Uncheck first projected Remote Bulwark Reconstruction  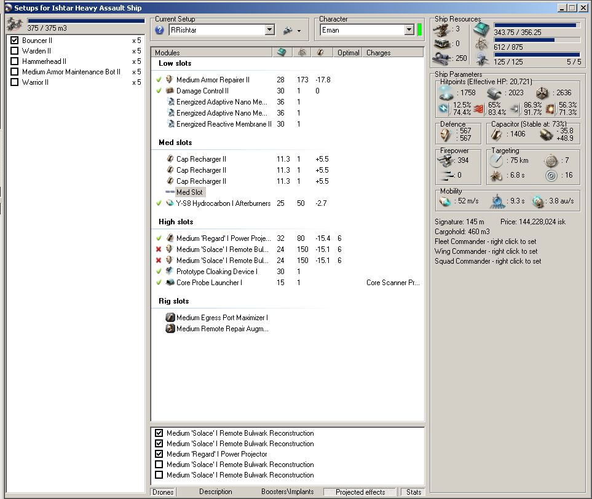[159, 433]
